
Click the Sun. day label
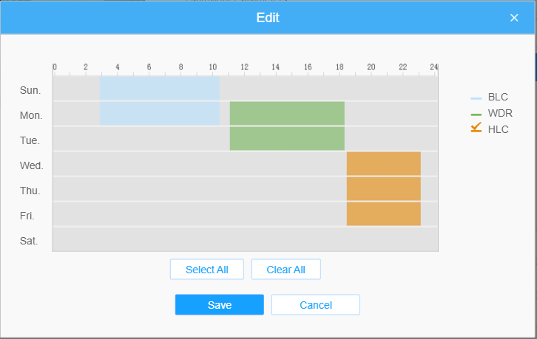click(30, 91)
